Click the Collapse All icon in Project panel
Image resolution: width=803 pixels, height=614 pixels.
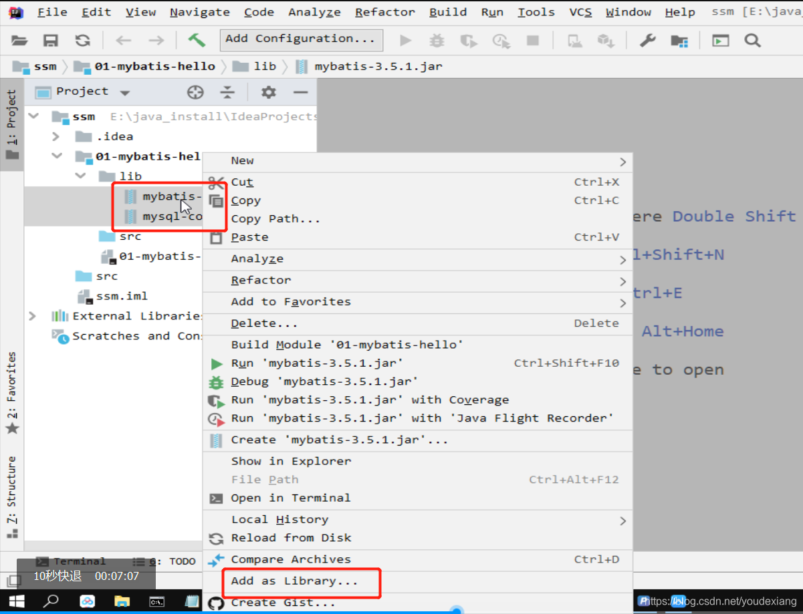coord(228,92)
